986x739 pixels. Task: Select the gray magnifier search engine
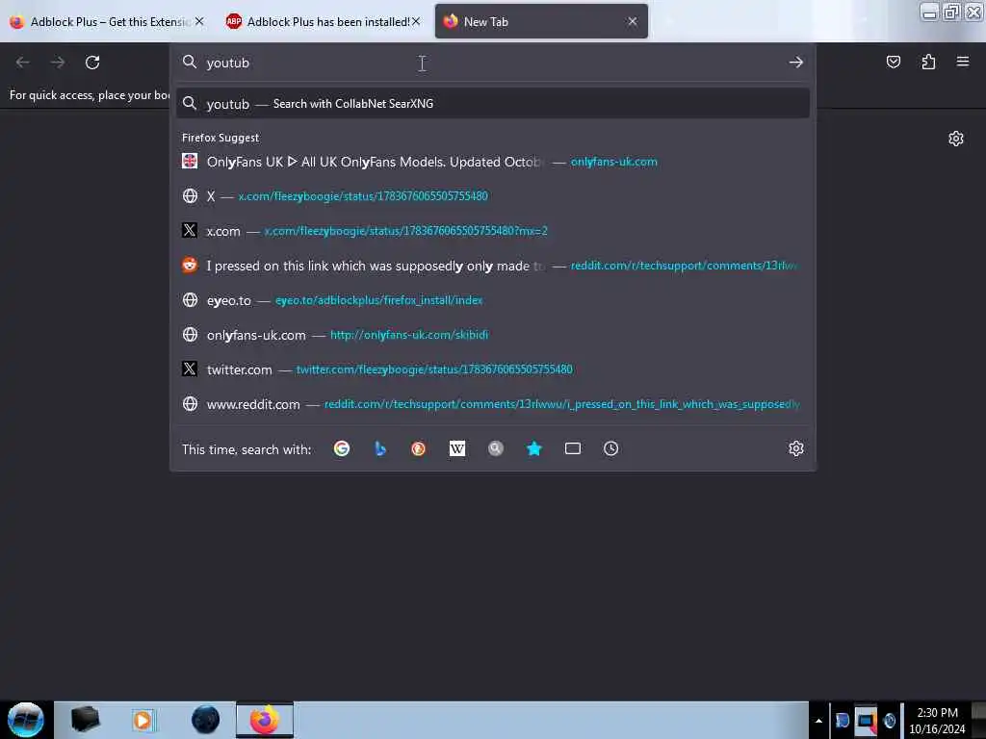click(496, 448)
